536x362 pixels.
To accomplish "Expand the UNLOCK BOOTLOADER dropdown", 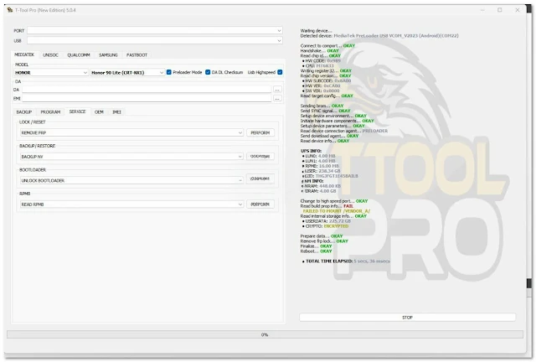I will pyautogui.click(x=131, y=180).
